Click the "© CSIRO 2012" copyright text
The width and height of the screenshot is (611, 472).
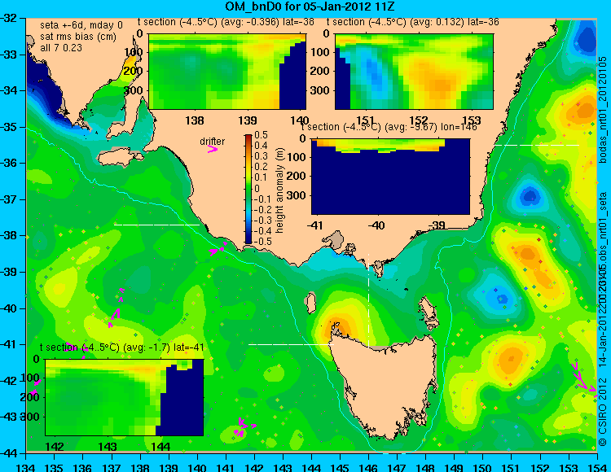click(603, 411)
